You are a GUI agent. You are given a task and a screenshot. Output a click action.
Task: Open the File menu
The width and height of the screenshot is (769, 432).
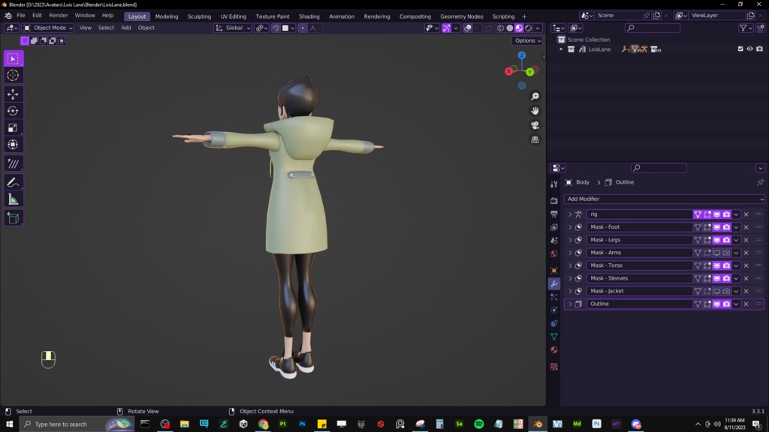[x=20, y=15]
